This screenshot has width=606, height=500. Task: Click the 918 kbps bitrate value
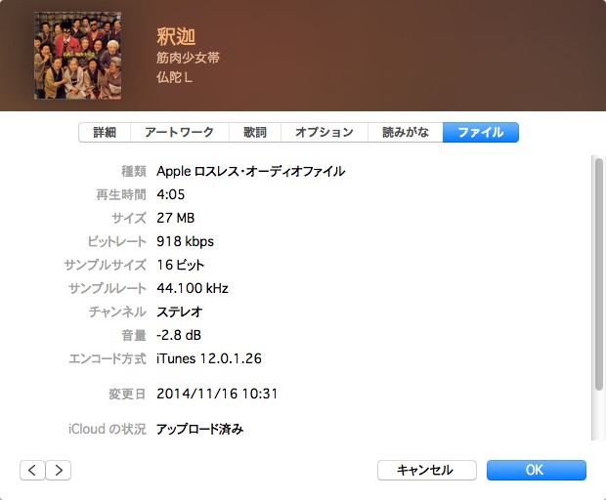coord(185,241)
